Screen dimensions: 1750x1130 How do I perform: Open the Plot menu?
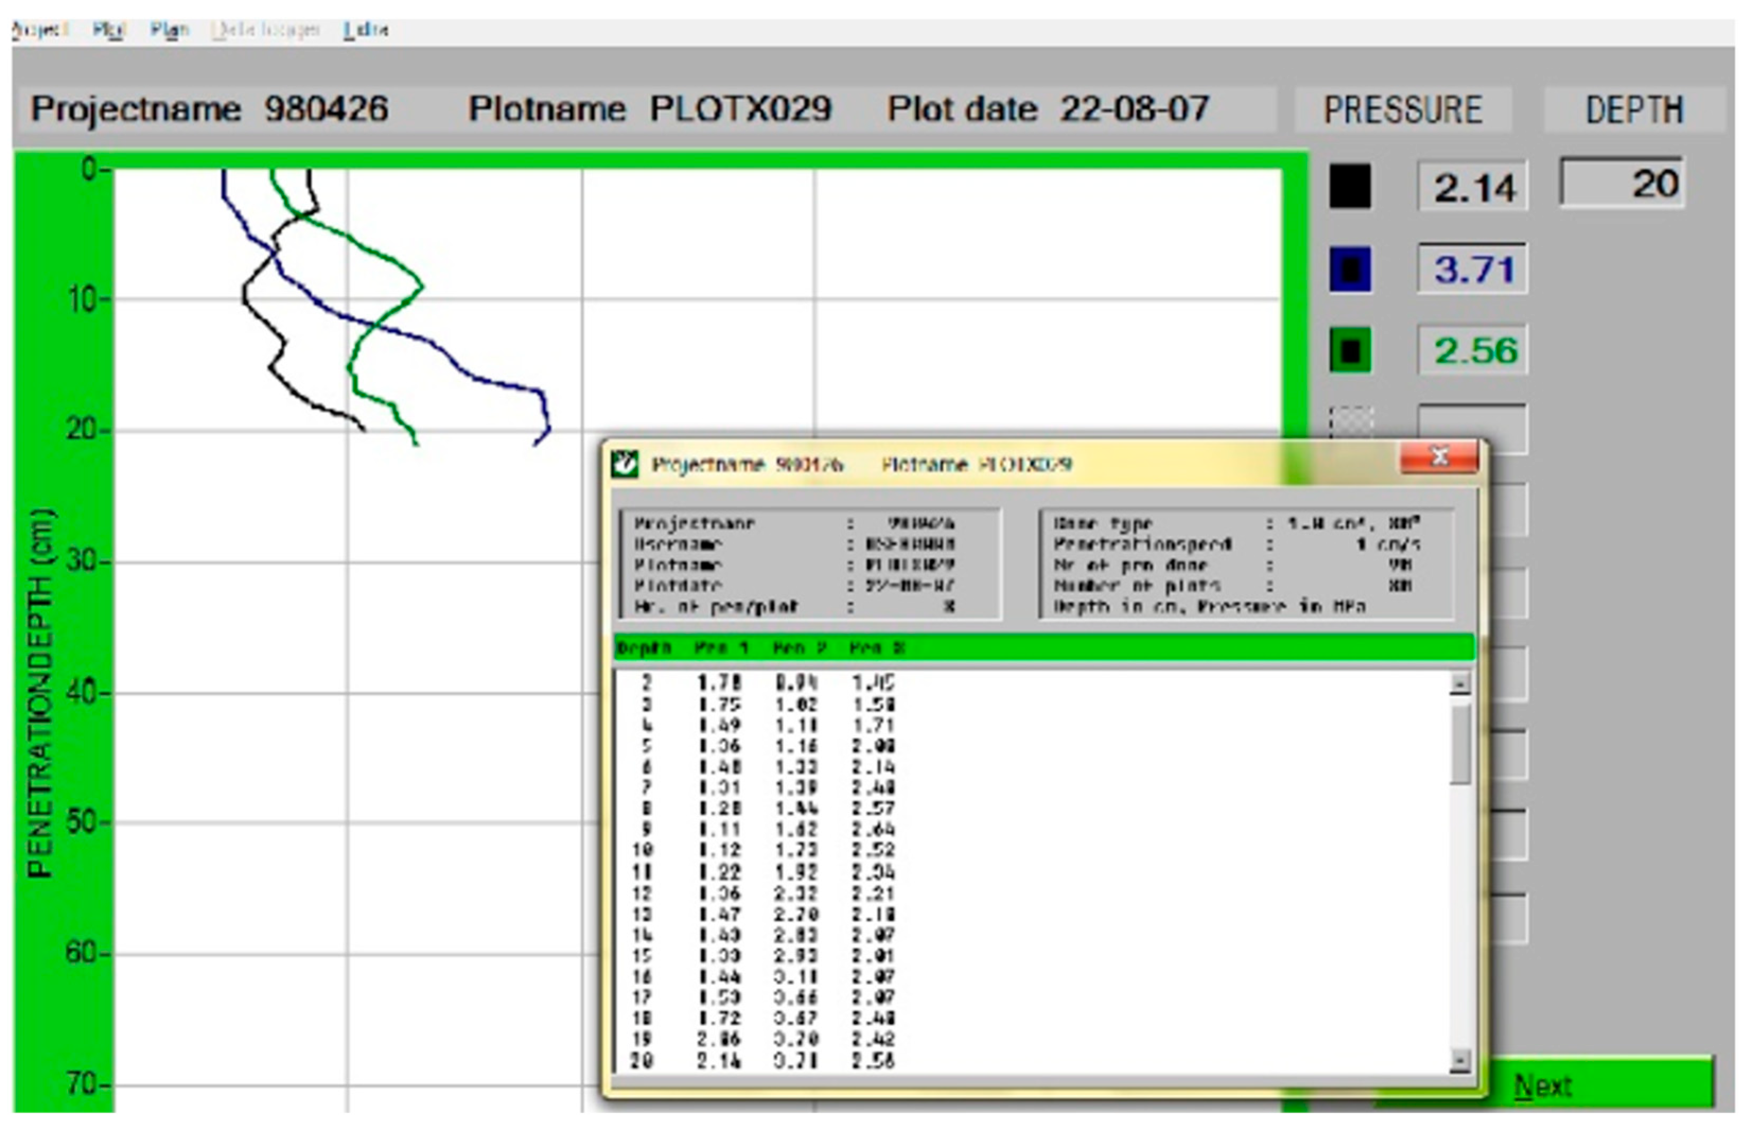click(109, 29)
